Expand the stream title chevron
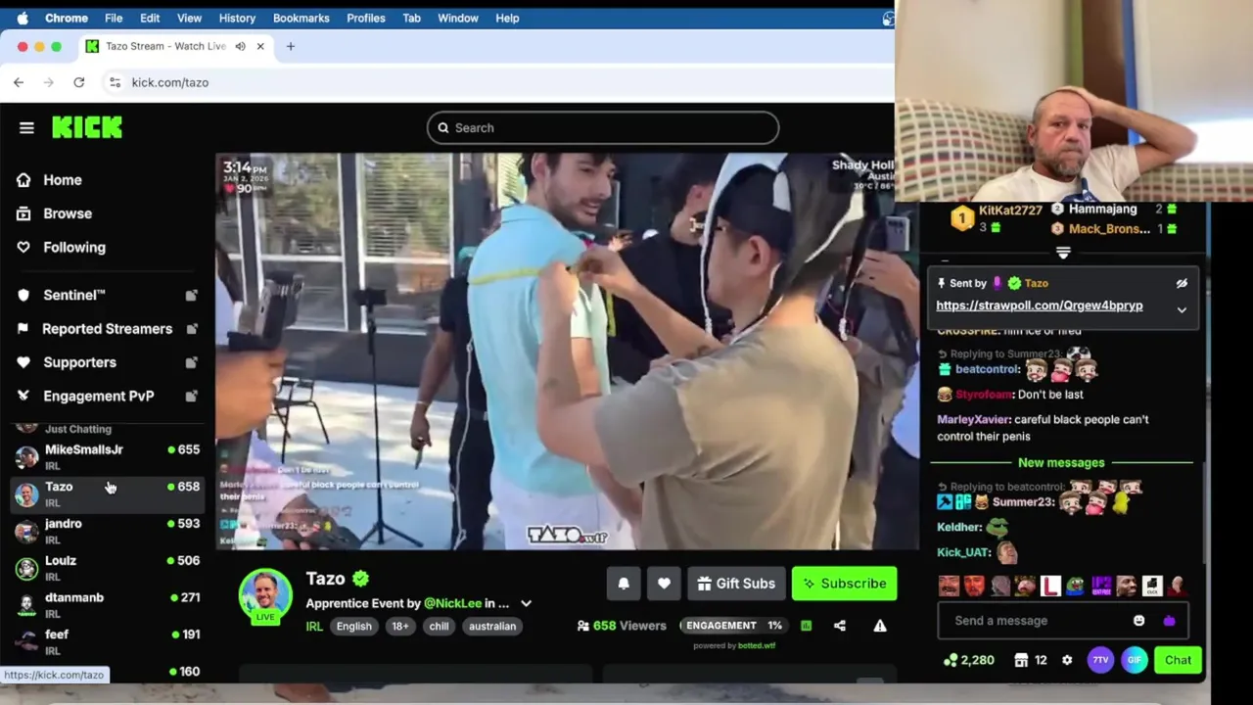1253x705 pixels. [x=526, y=603]
